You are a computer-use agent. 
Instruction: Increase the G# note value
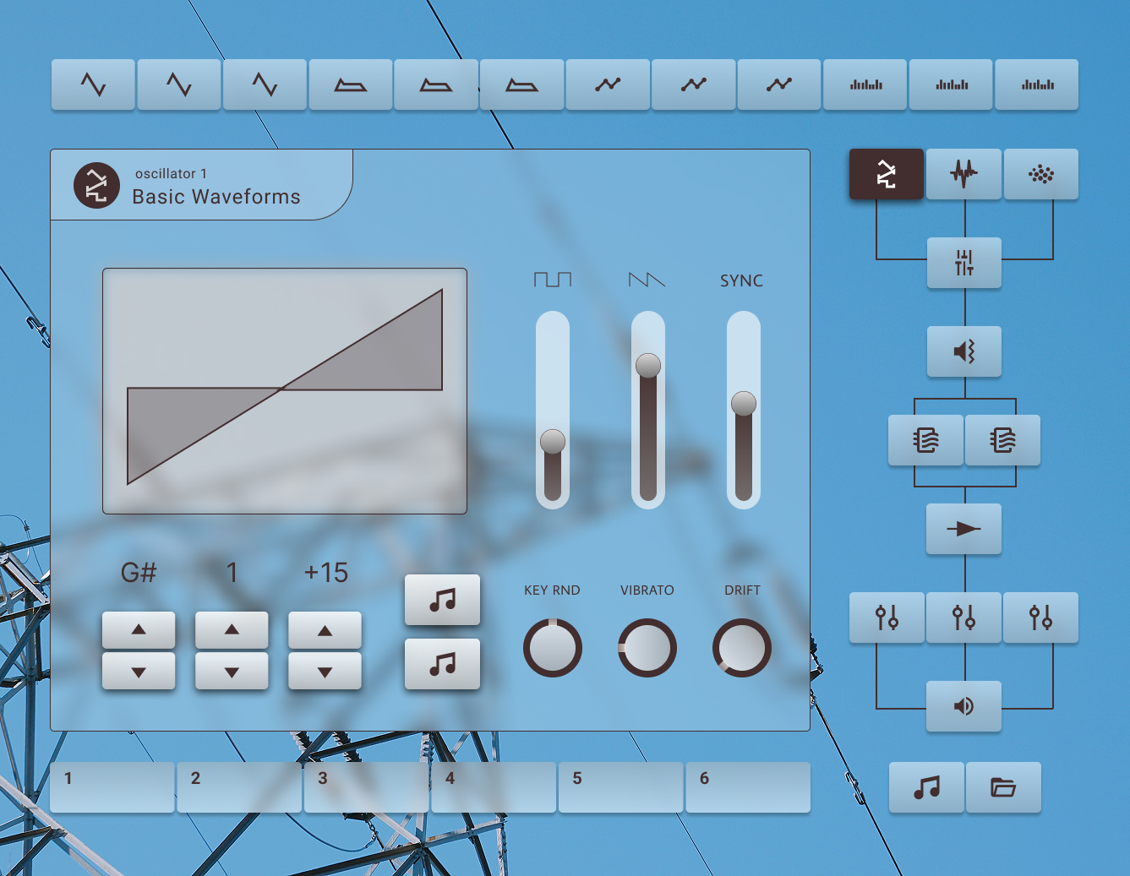(x=139, y=630)
